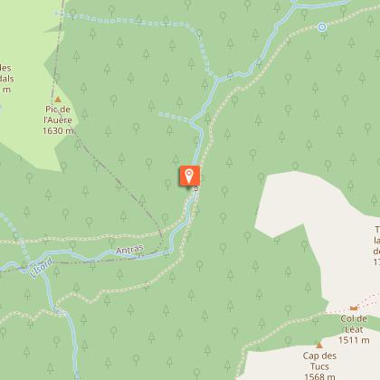Select the Pic de l'Auère peak triangle
The width and height of the screenshot is (380, 380).
[58, 99]
